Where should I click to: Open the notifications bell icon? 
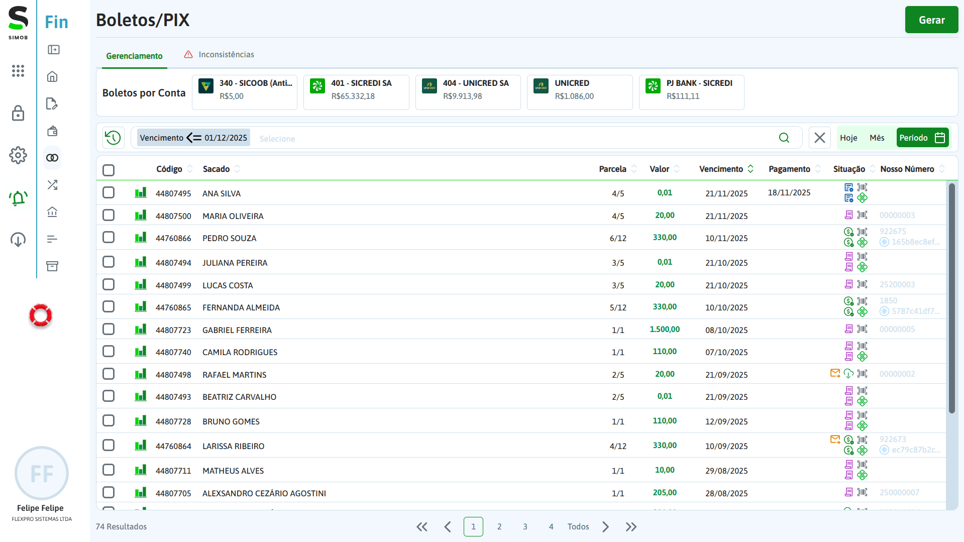coord(18,198)
